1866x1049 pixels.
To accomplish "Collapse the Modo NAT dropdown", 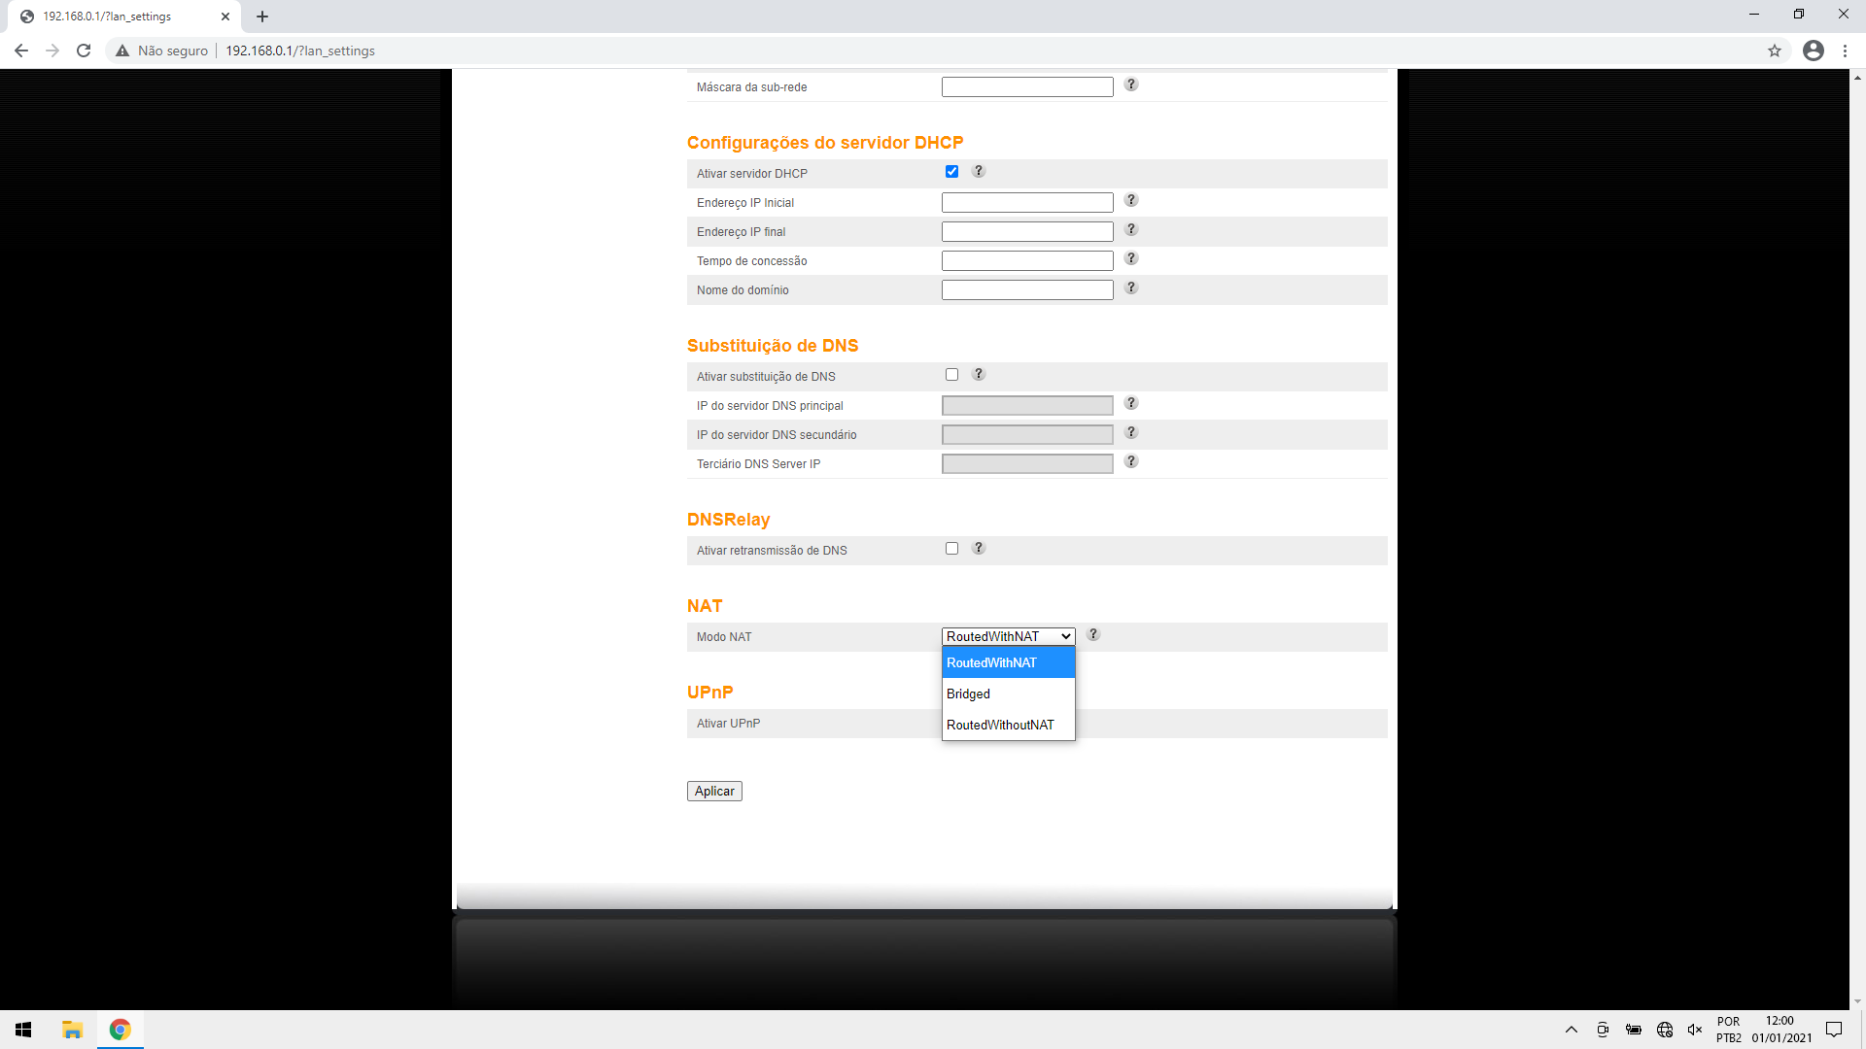I will (1008, 636).
